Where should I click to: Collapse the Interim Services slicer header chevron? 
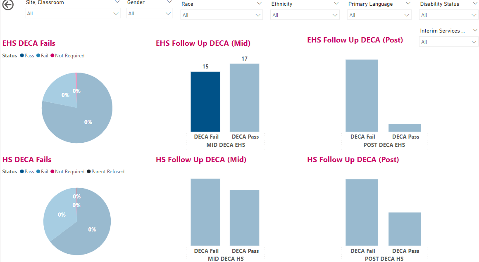475,30
